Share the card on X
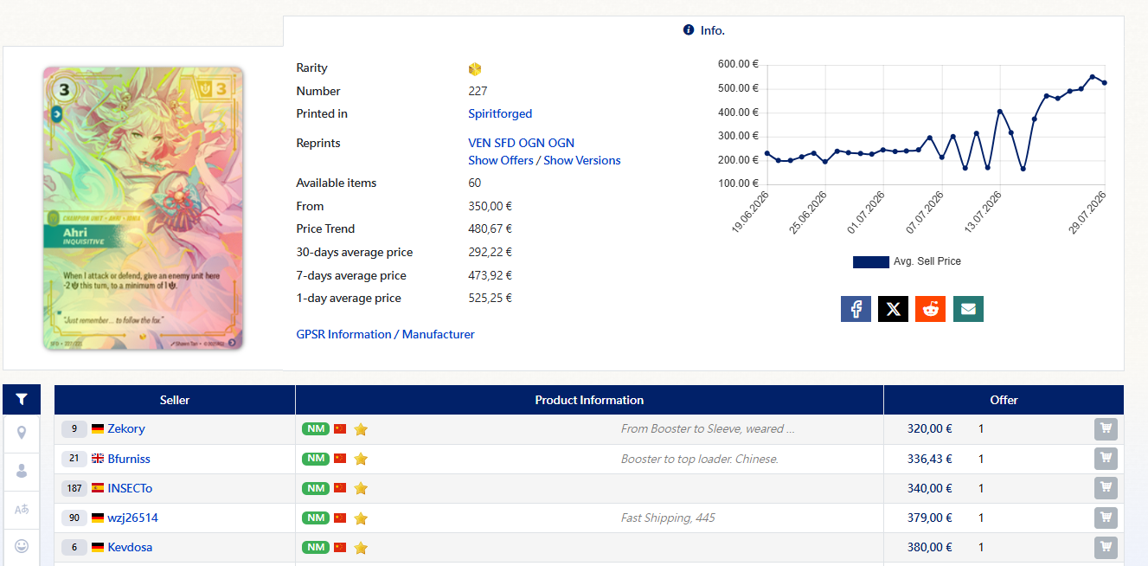The height and width of the screenshot is (566, 1148). (893, 309)
